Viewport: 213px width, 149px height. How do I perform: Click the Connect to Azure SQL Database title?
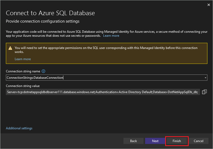(x=50, y=13)
